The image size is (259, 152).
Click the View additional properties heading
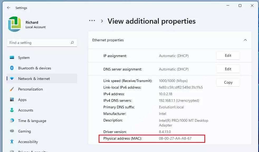click(151, 21)
